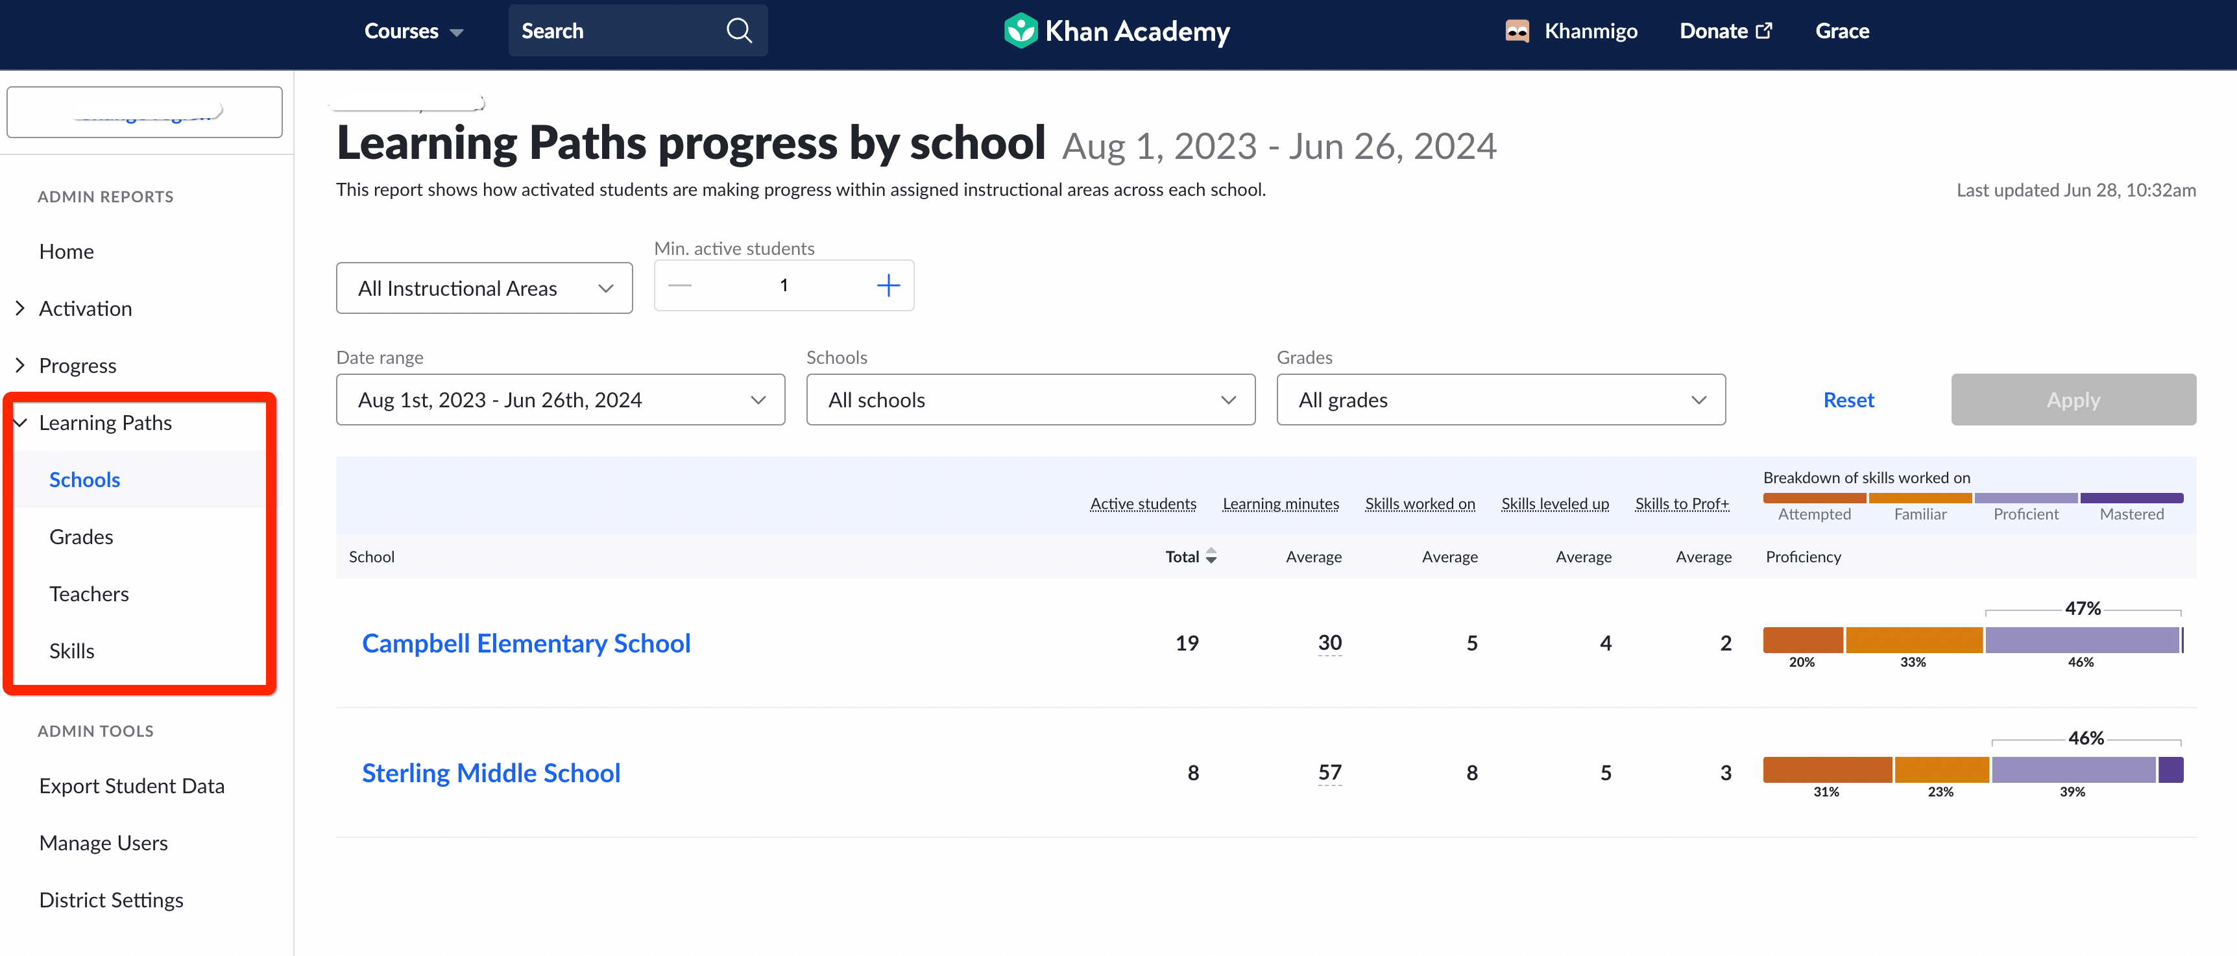This screenshot has width=2237, height=956.
Task: Open the All grades dropdown
Action: tap(1501, 400)
